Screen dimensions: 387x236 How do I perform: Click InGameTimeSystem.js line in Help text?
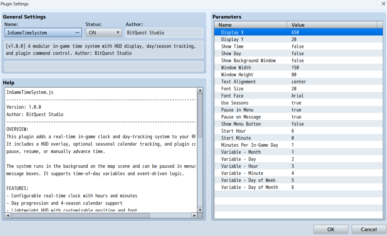(x=30, y=92)
